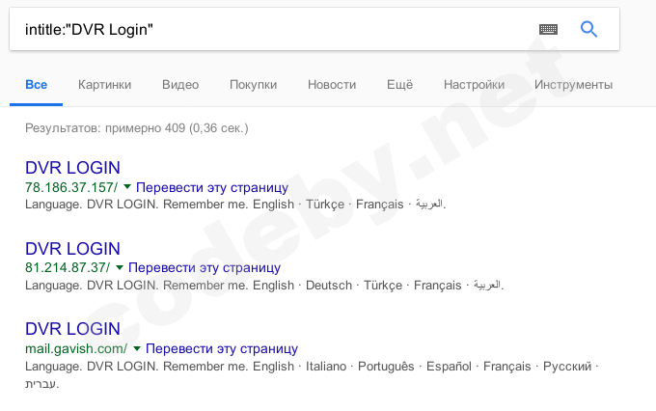Image resolution: width=656 pixels, height=411 pixels.
Task: Click the search query input field
Action: point(270,30)
